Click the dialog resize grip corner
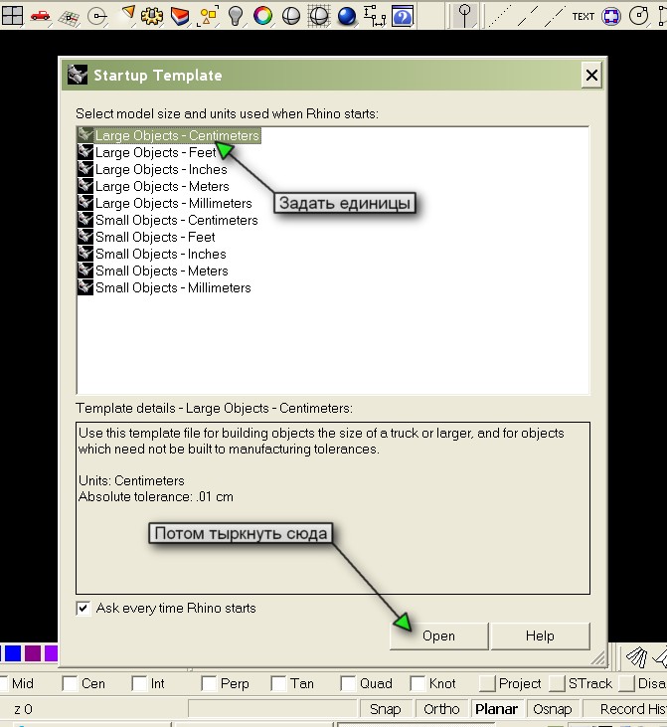 [598, 657]
